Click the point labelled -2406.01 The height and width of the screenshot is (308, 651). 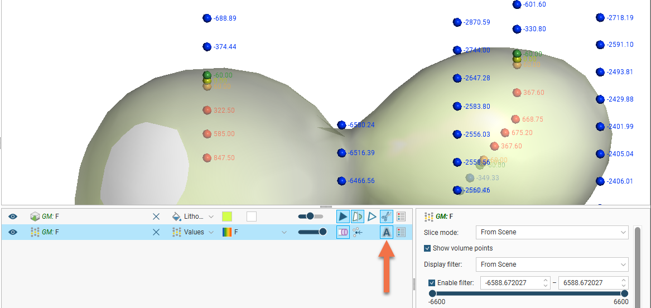[600, 181]
